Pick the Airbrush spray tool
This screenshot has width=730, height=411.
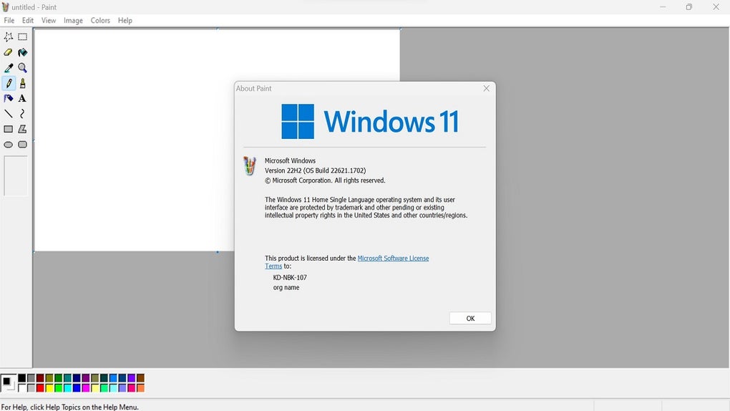tap(9, 98)
